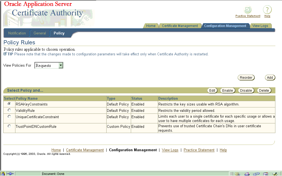
Task: Select the ValidityRule radio button
Action: point(9,110)
